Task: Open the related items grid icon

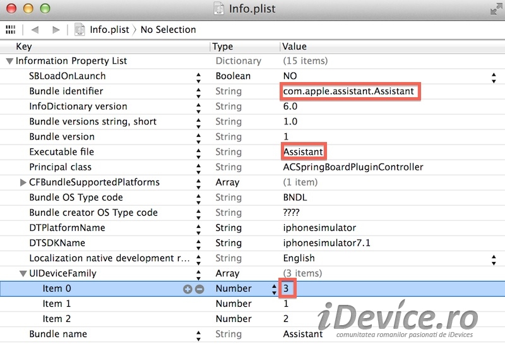Action: pyautogui.click(x=11, y=30)
